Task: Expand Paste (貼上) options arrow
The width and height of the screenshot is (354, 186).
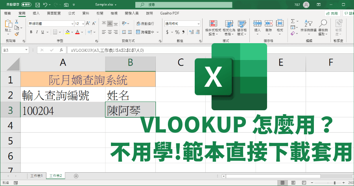Action: [8, 34]
